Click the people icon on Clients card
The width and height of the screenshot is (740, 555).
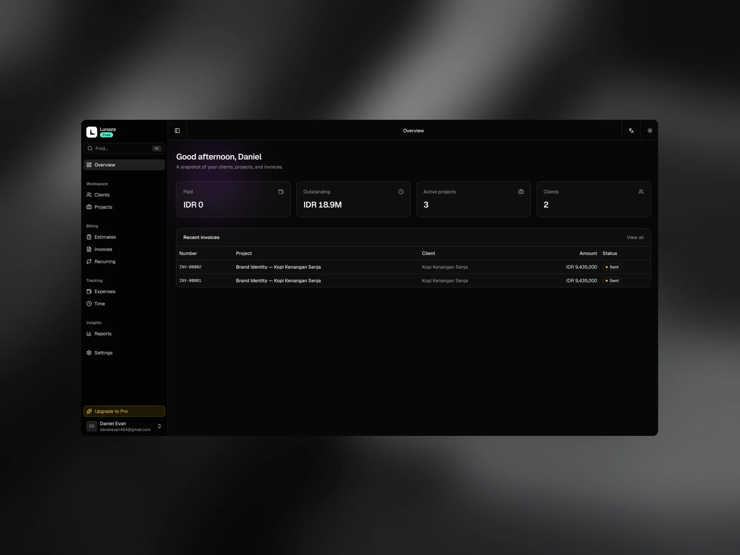pos(641,191)
